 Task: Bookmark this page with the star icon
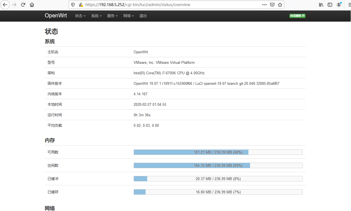[280, 5]
